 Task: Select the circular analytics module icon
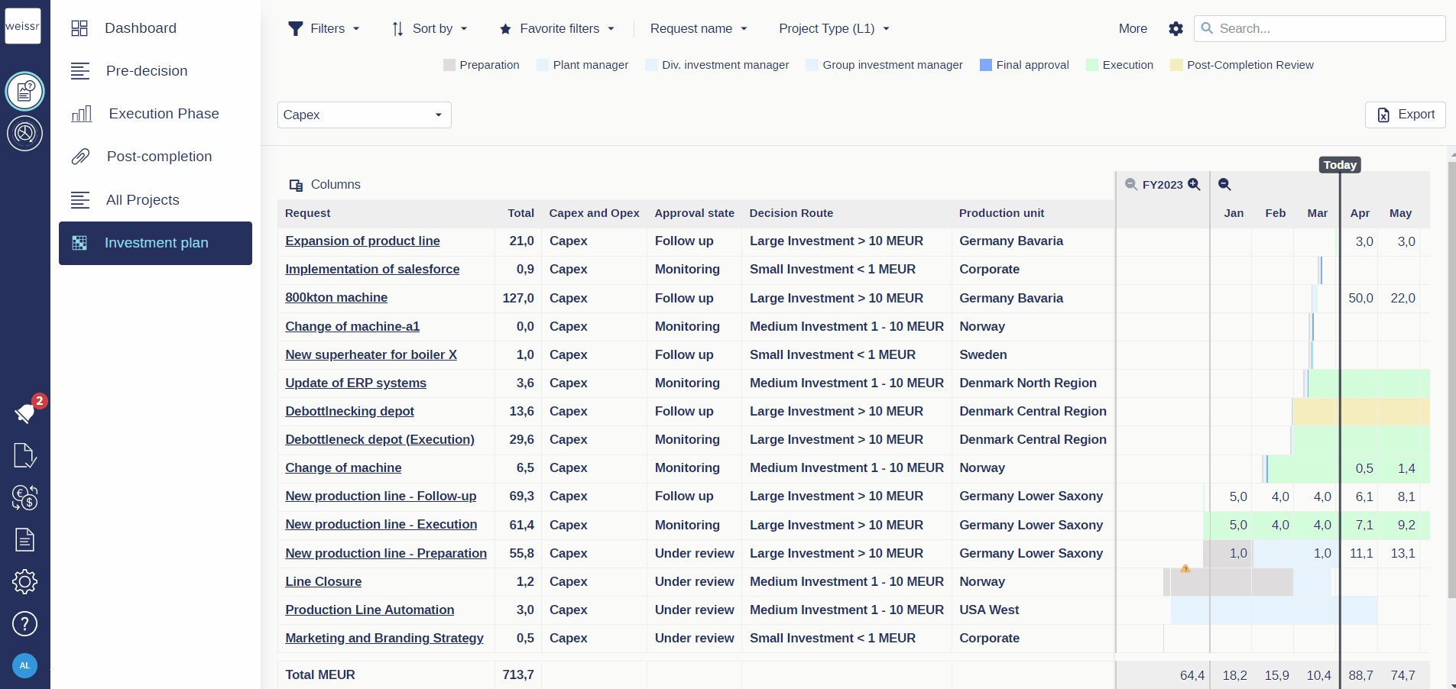point(25,133)
